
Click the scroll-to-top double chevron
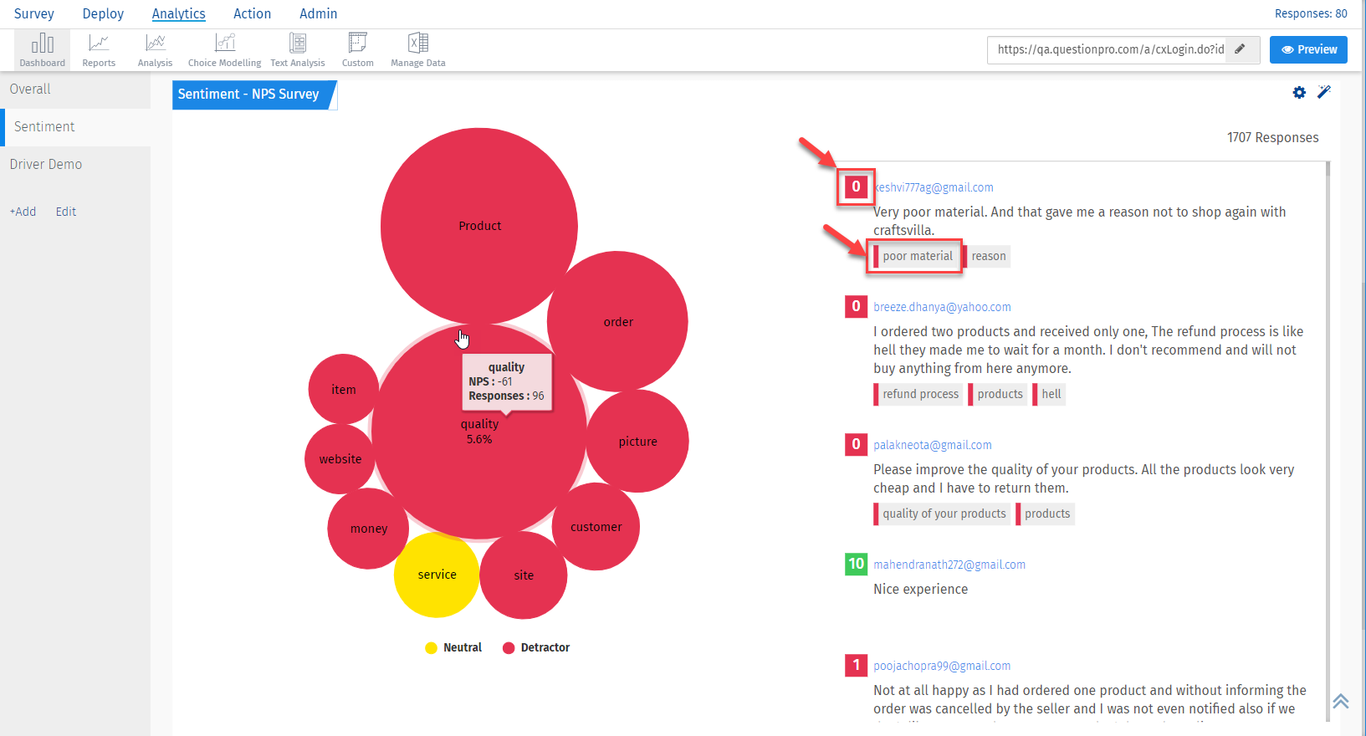coord(1341,701)
